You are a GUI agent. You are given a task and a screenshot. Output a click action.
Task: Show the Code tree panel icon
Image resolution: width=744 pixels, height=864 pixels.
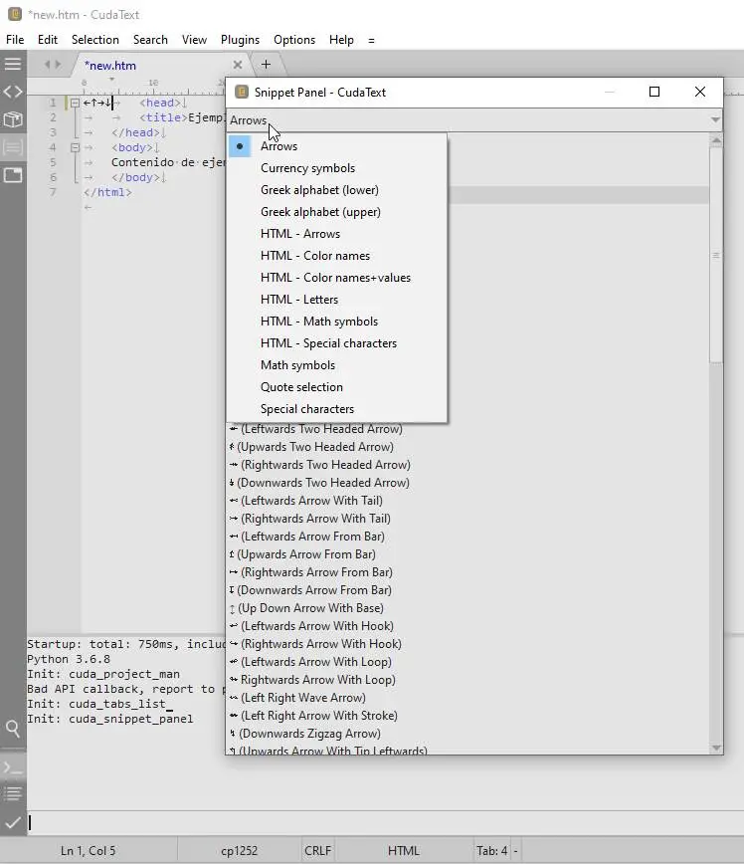(13, 92)
